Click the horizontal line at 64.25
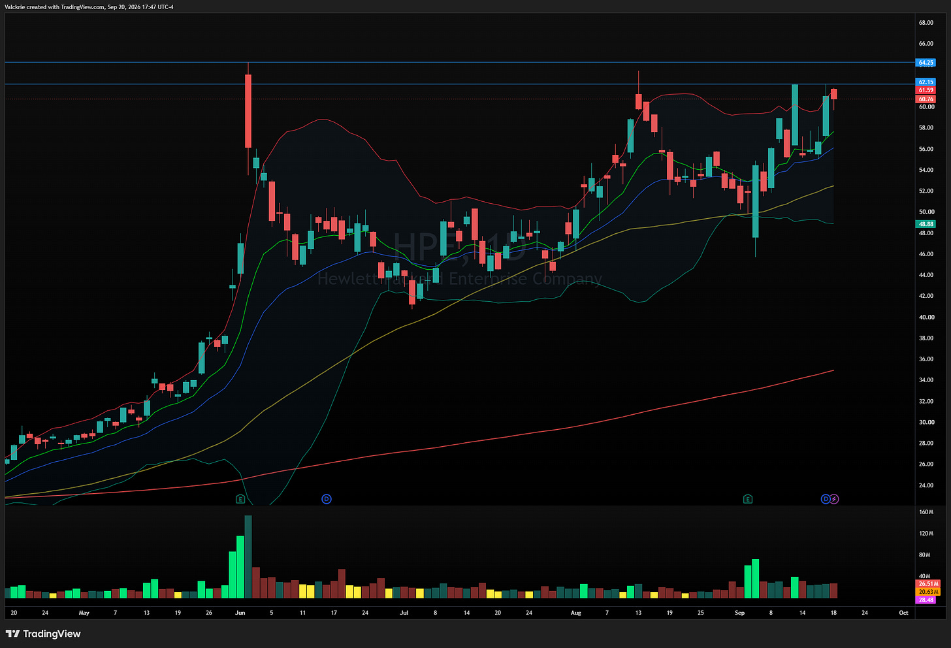The width and height of the screenshot is (951, 648). click(457, 63)
